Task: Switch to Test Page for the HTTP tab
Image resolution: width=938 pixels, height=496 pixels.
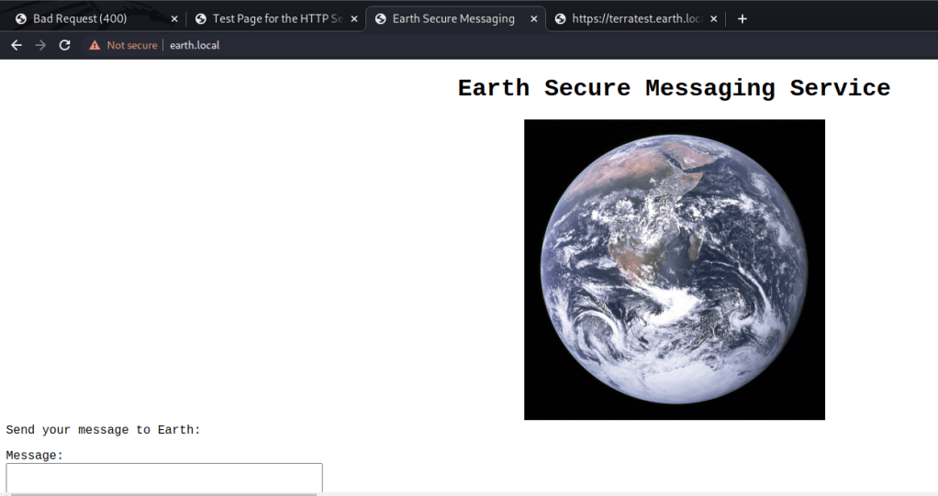Action: click(275, 19)
